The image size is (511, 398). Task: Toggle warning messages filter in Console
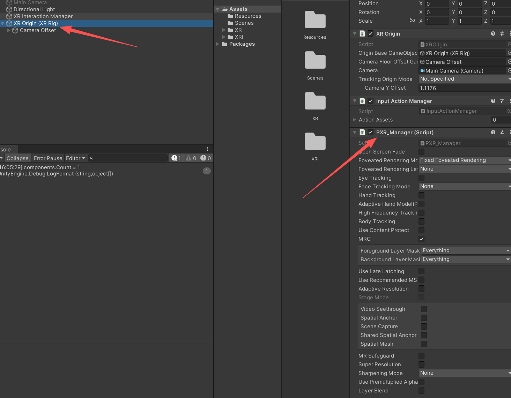[x=191, y=158]
